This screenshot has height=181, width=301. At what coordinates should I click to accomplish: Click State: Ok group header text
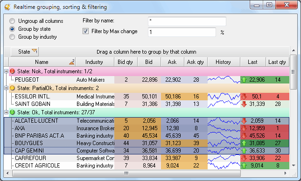tap(56, 112)
